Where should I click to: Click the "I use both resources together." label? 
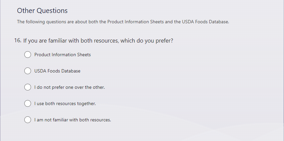(x=65, y=103)
